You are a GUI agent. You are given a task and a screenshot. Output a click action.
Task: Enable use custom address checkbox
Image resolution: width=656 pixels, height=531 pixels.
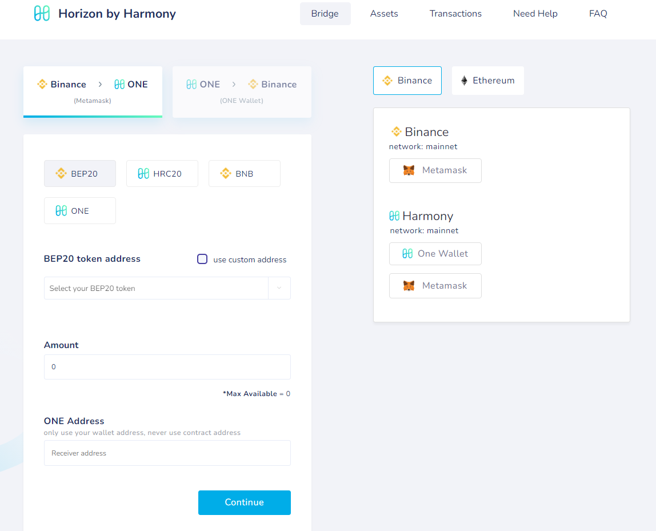pos(202,259)
